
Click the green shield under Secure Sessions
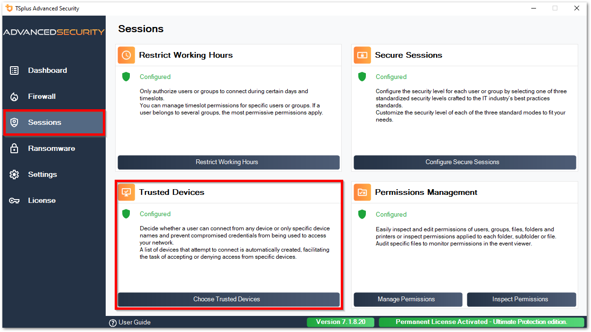pos(362,77)
